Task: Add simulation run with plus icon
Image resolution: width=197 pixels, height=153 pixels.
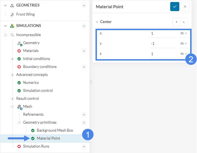Action: (x=84, y=146)
